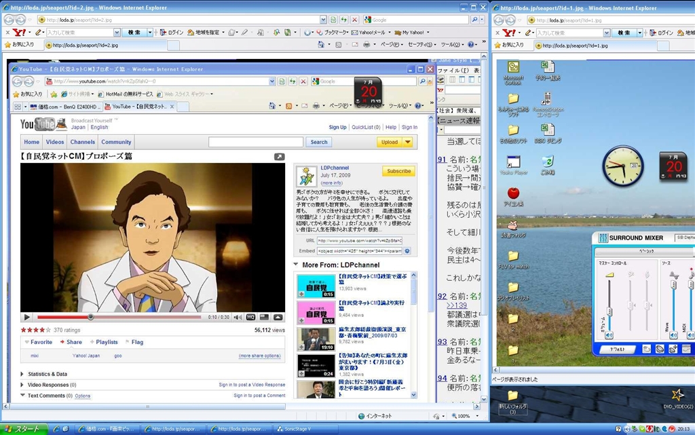Switch to the YouTube Home tab
Viewport: 695px width, 435px height.
(x=31, y=143)
